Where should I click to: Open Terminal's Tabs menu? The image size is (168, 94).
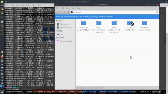coord(33,5)
